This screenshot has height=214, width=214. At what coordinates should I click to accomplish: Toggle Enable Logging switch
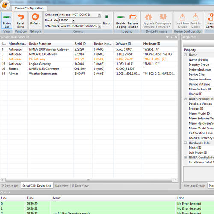pos(121,17)
